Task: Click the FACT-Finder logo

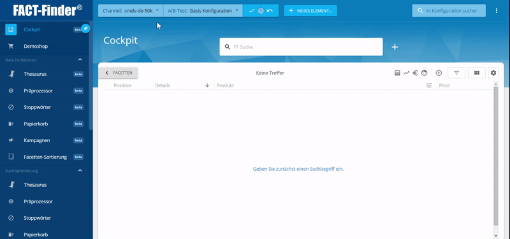Action: (x=47, y=10)
